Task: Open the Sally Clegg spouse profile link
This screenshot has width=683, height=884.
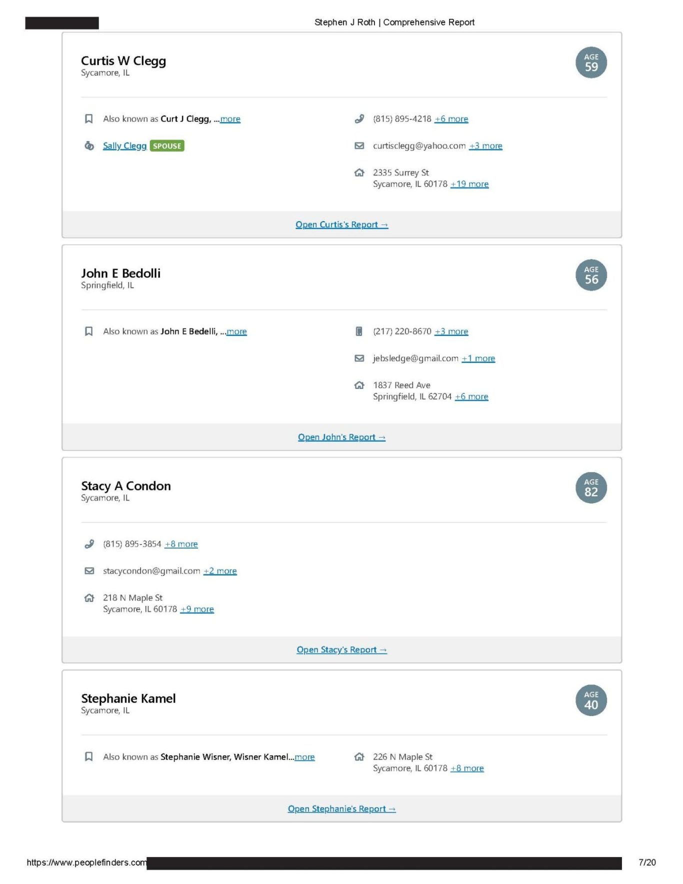Action: pyautogui.click(x=124, y=146)
